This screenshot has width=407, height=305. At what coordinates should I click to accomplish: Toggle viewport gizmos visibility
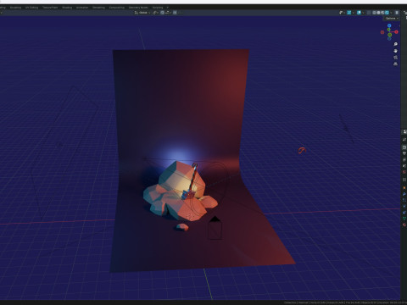(x=349, y=13)
